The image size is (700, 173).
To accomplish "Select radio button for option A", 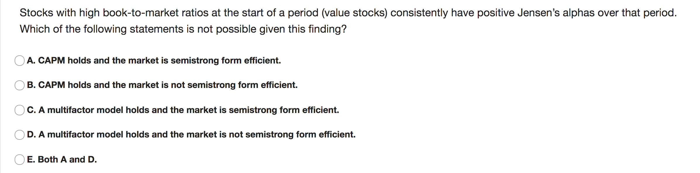I will (19, 60).
